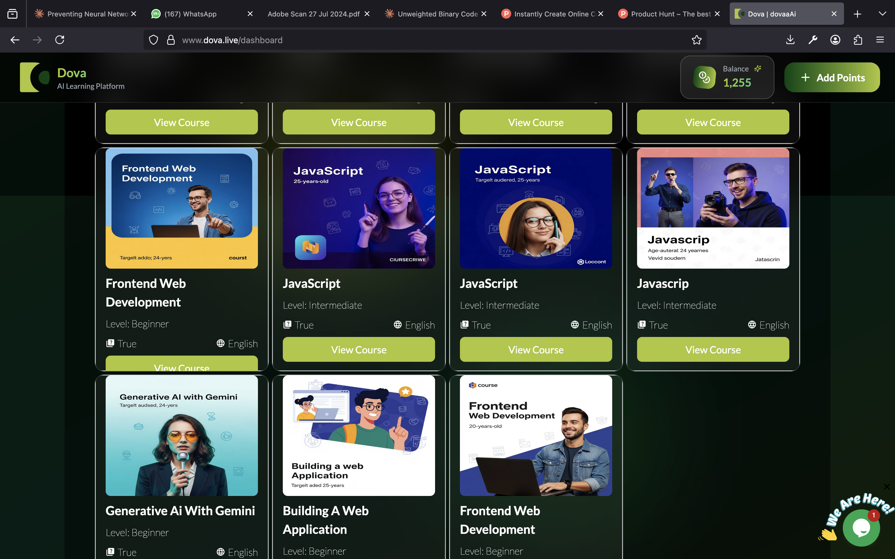Dismiss the We Are Here chat popup
This screenshot has width=895, height=559.
point(887,487)
